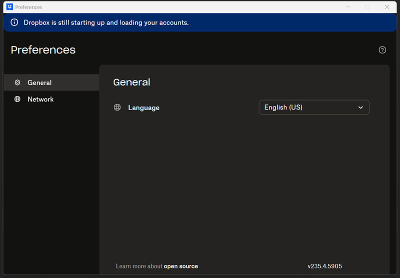400x278 pixels.
Task: Click the Preferences title bar text
Action: 28,7
